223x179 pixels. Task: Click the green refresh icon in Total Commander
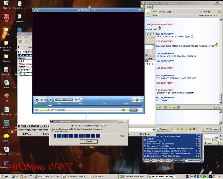pyautogui.click(x=20, y=42)
